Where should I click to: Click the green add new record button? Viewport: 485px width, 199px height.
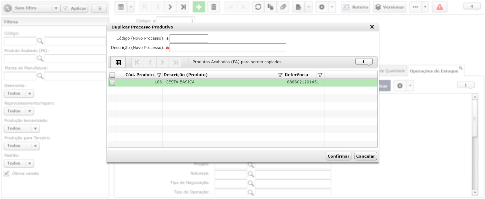[199, 7]
